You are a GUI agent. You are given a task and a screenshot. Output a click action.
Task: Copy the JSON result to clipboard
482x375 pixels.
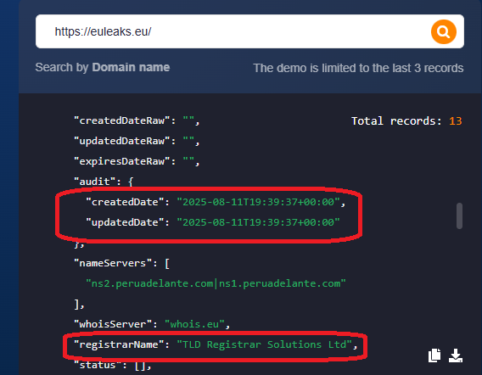coord(434,355)
